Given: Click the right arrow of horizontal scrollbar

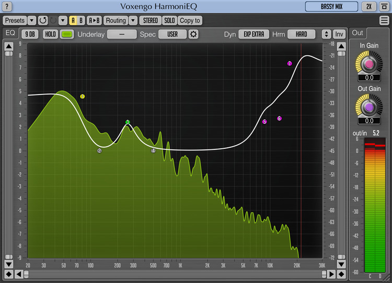Looking at the screenshot, I should (x=331, y=274).
